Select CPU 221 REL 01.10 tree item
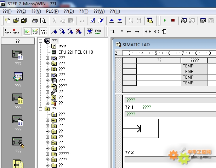 pyautogui.click(x=76, y=52)
